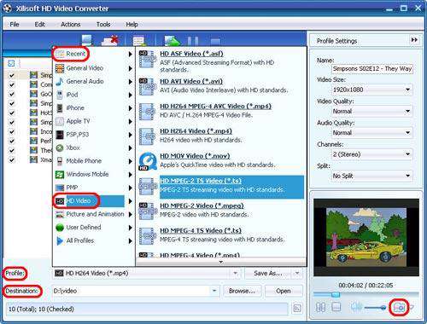Click the All Profiles blue arrow icon
Screen dimensions: 427x324
coord(60,241)
